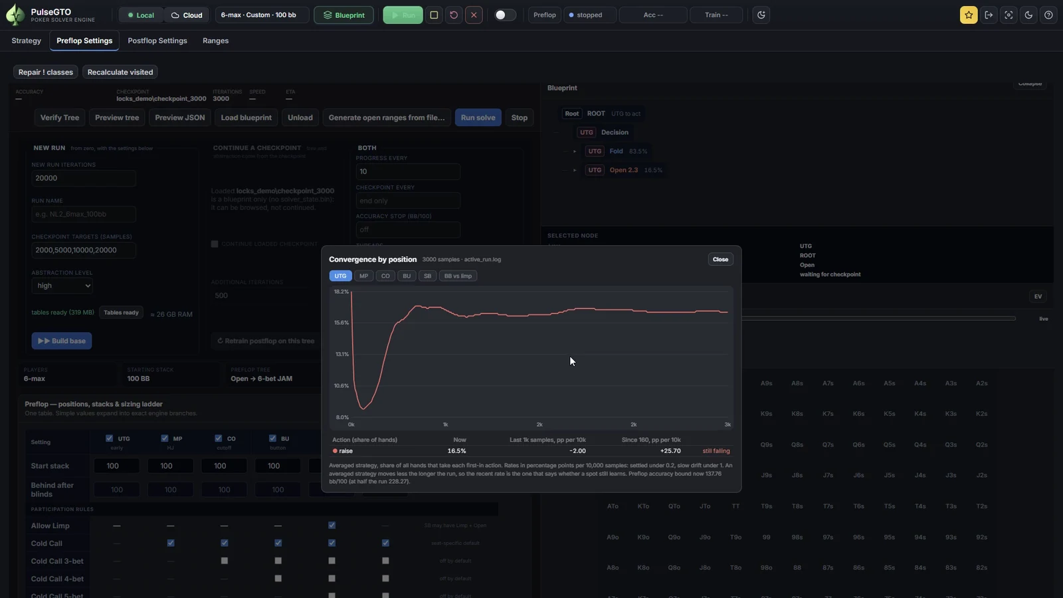1063x598 pixels.
Task: Select Cloud compute mode
Action: click(187, 15)
